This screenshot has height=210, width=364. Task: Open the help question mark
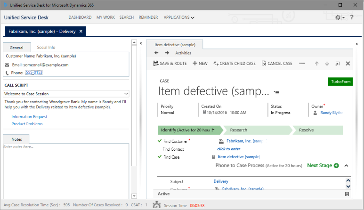352,17
